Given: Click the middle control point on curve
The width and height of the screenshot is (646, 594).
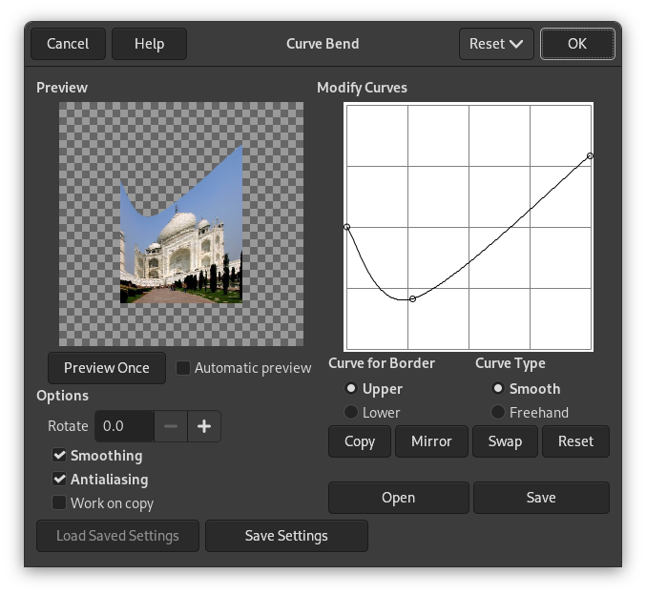Looking at the screenshot, I should pyautogui.click(x=412, y=299).
